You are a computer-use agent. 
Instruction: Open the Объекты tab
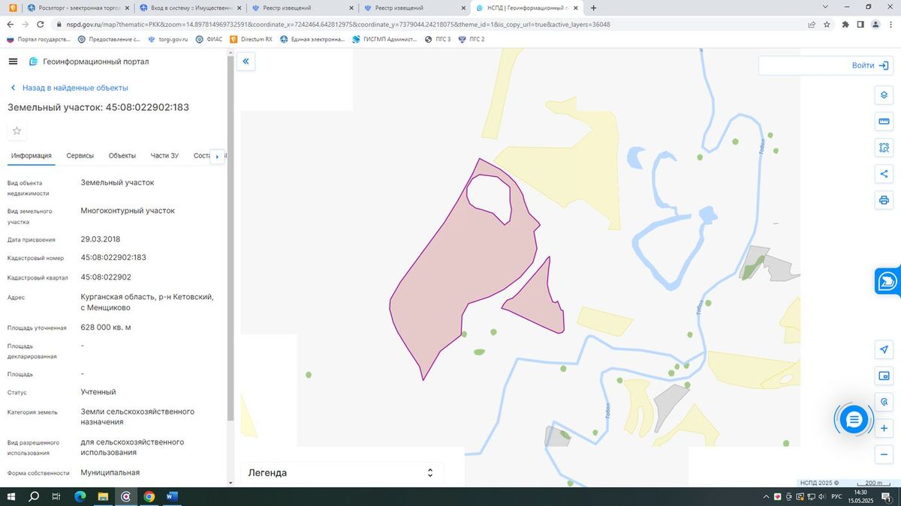point(122,156)
